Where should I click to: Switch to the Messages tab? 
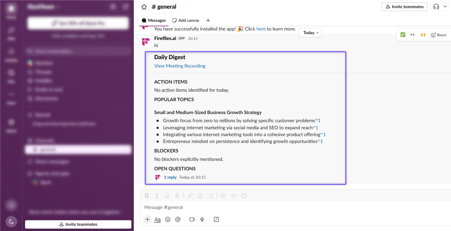154,20
